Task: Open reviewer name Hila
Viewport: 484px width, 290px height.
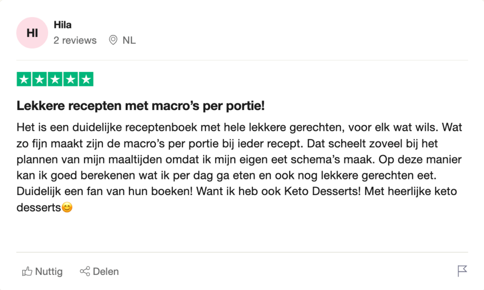Action: tap(63, 25)
